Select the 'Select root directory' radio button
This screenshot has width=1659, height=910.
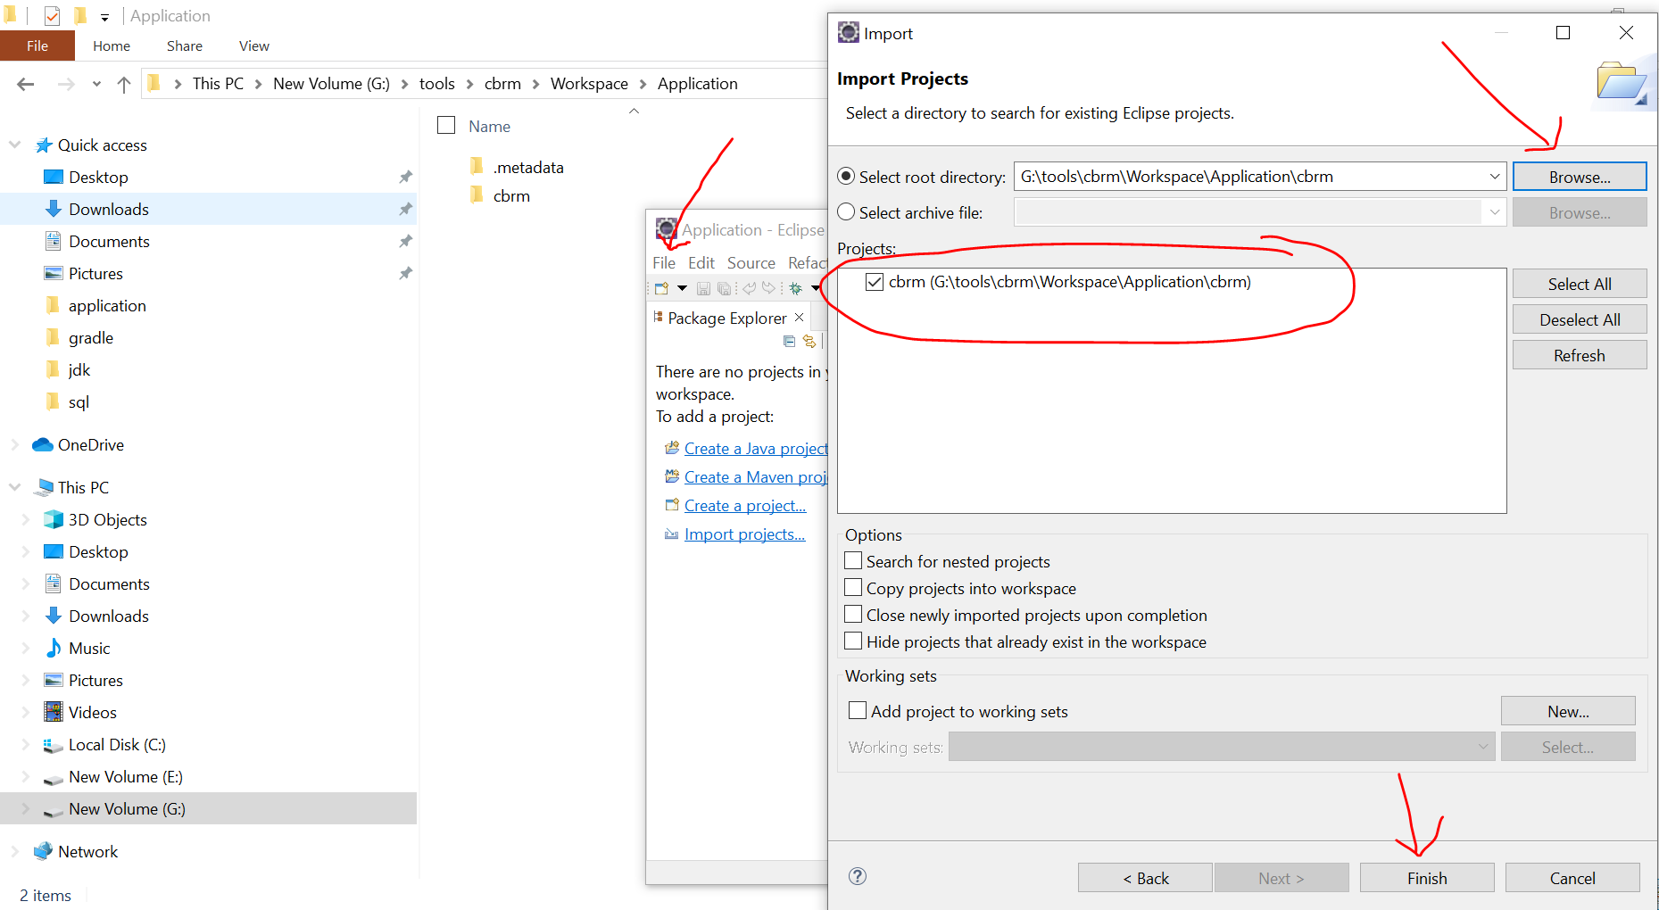tap(846, 177)
